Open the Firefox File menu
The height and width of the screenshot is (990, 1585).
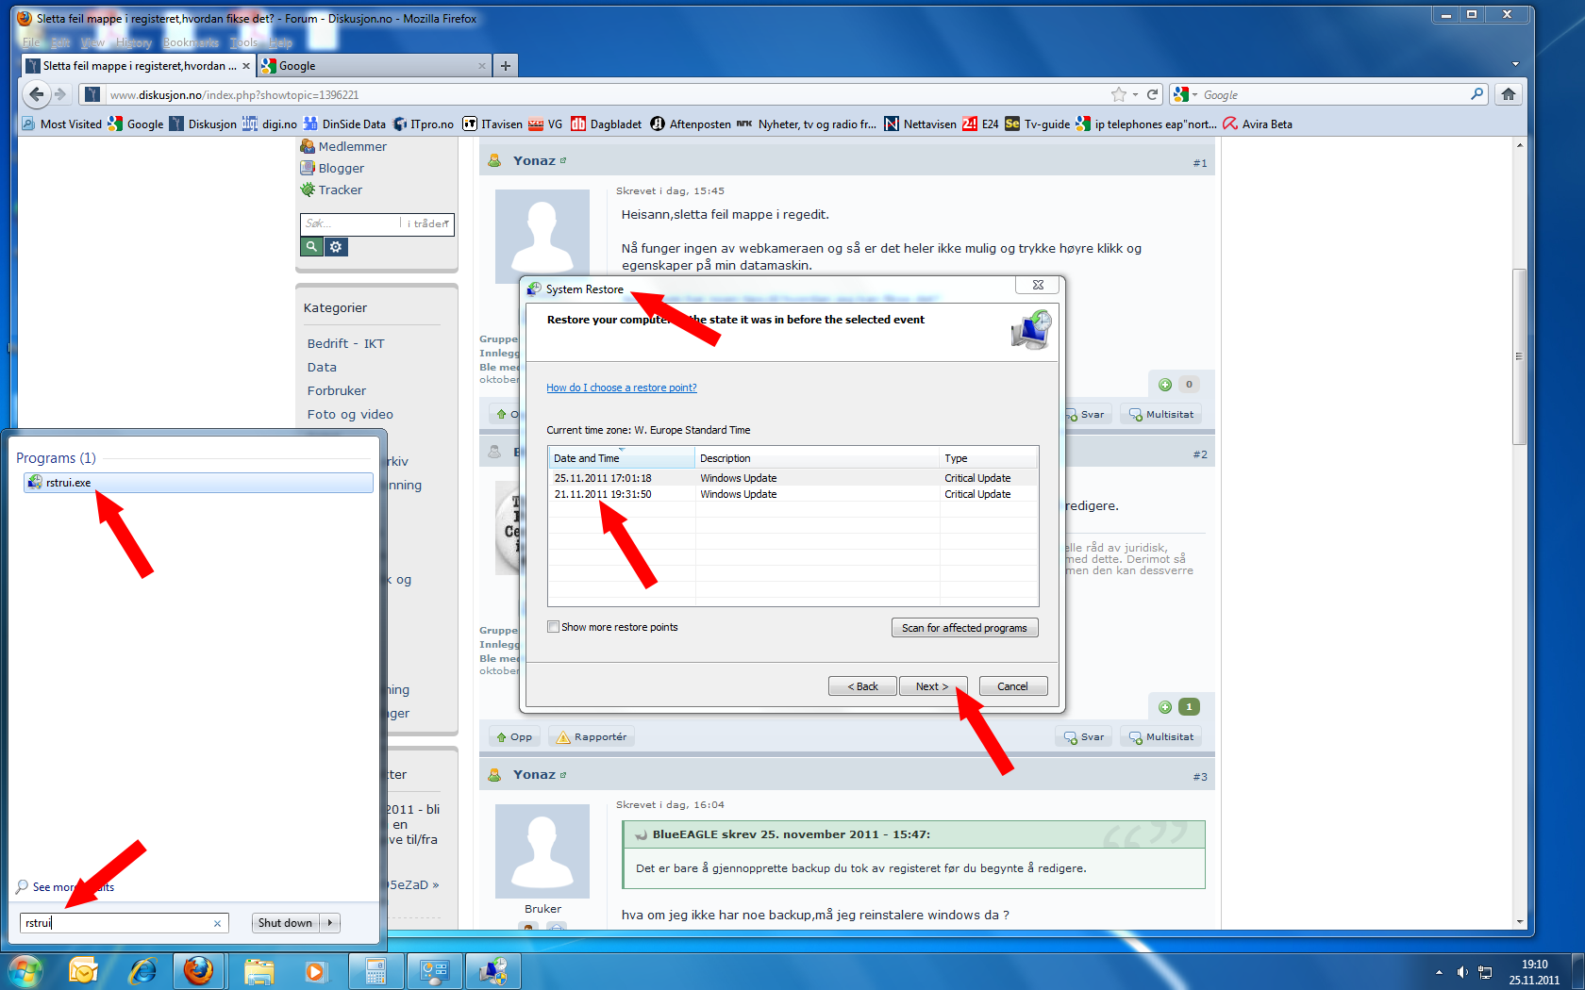tap(31, 42)
